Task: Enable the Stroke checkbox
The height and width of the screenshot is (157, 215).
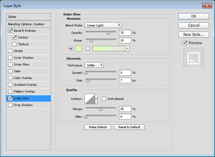Action: tap(10, 51)
